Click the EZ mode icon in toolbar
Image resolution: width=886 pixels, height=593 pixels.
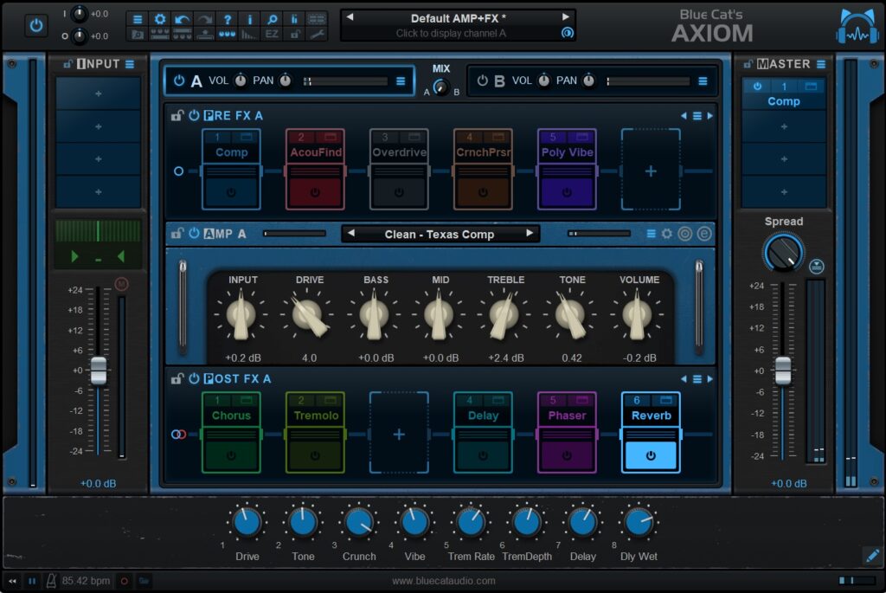point(272,34)
